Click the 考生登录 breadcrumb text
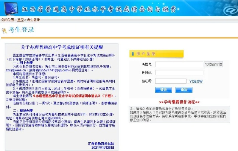The width and height of the screenshot is (238, 151). (33, 19)
